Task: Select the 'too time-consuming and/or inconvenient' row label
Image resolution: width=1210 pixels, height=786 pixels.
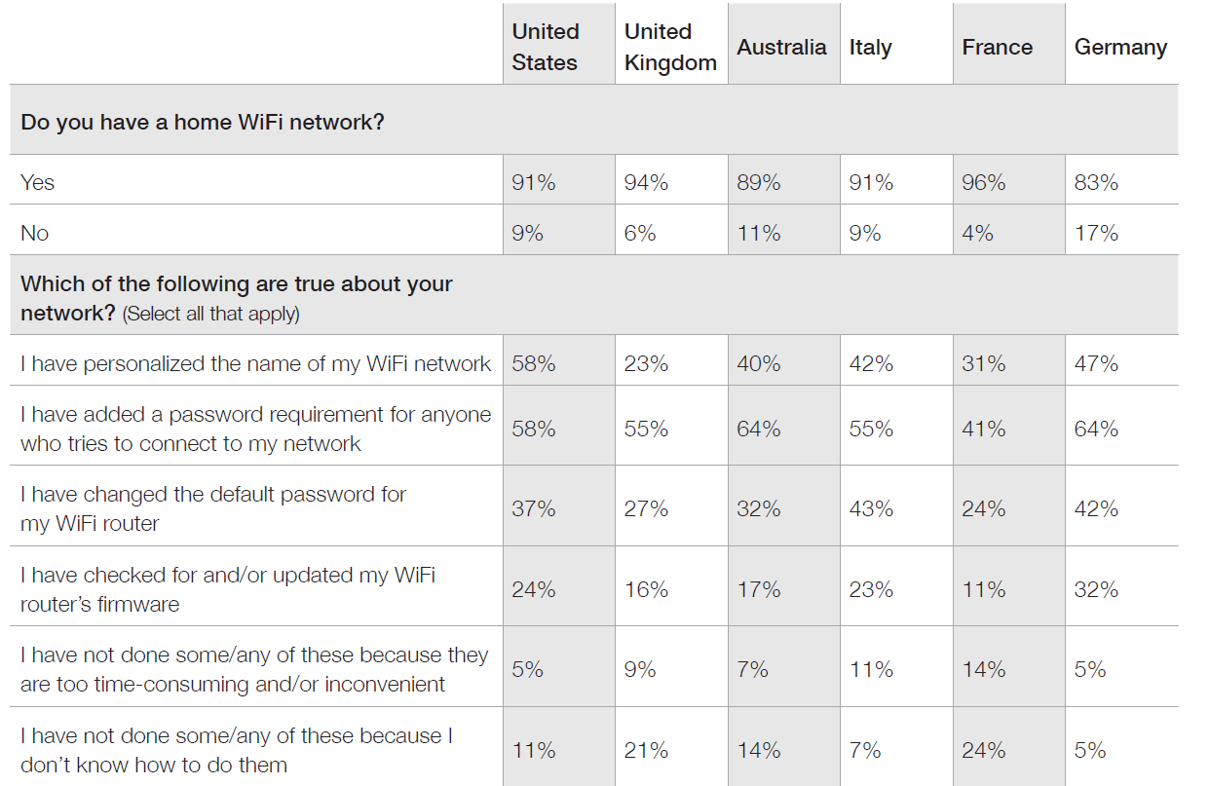Action: coord(254,669)
